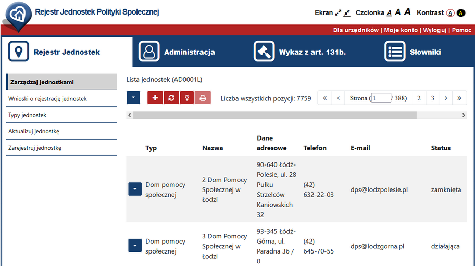Click the horizontal scrollbar thumb
This screenshot has height=266, width=475.
(275, 115)
